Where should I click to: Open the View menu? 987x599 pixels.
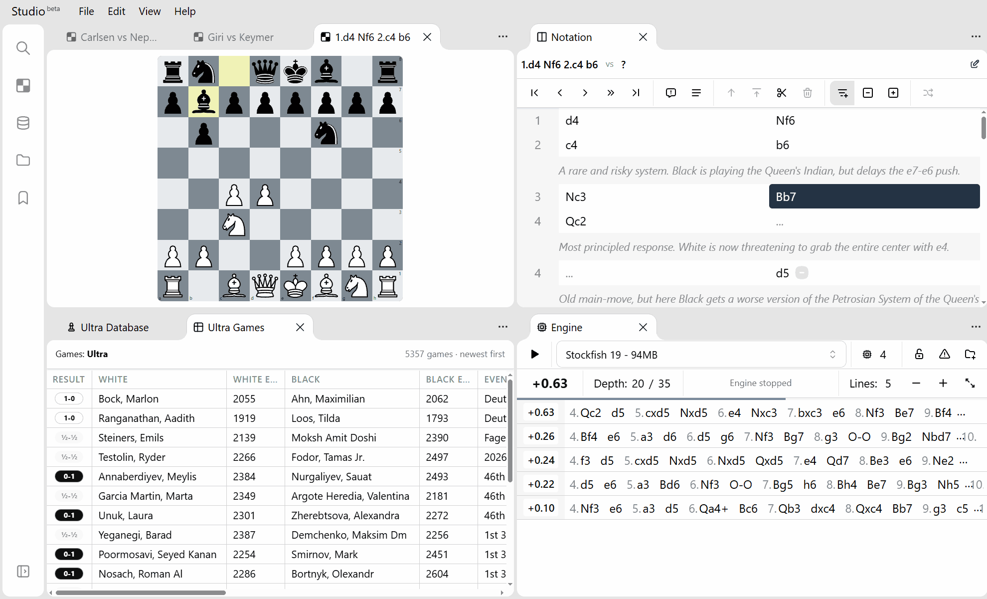(x=150, y=11)
